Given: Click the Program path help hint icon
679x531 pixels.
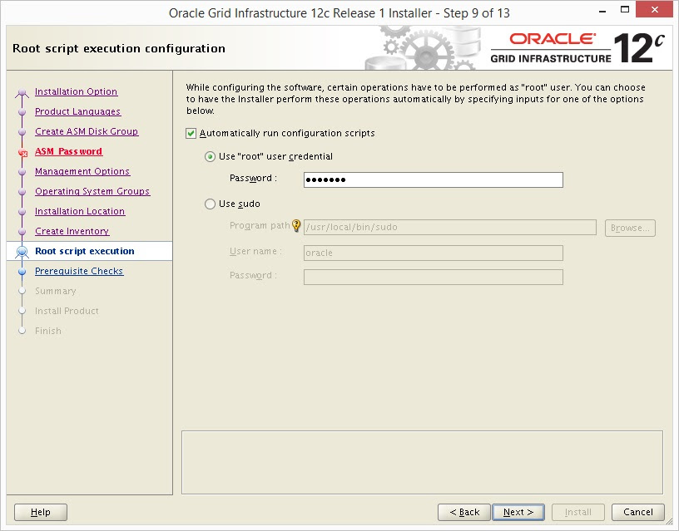Looking at the screenshot, I should click(296, 225).
